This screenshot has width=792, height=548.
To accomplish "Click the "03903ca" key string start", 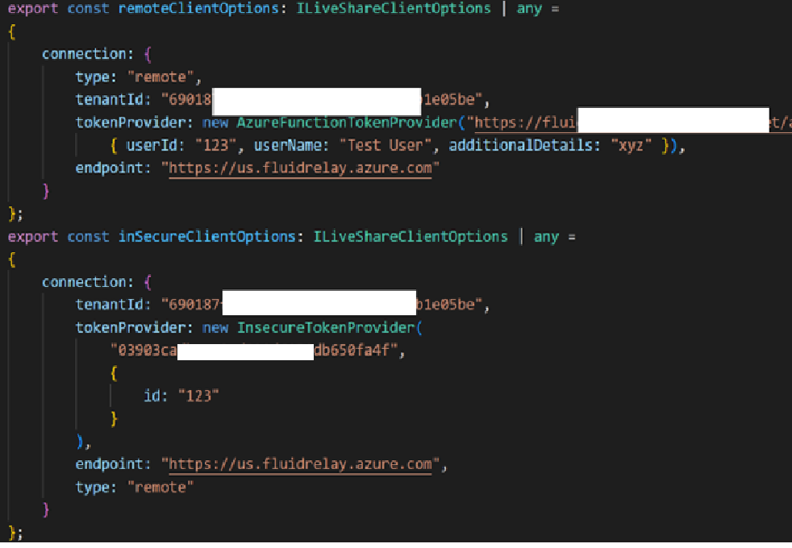I will 144,351.
